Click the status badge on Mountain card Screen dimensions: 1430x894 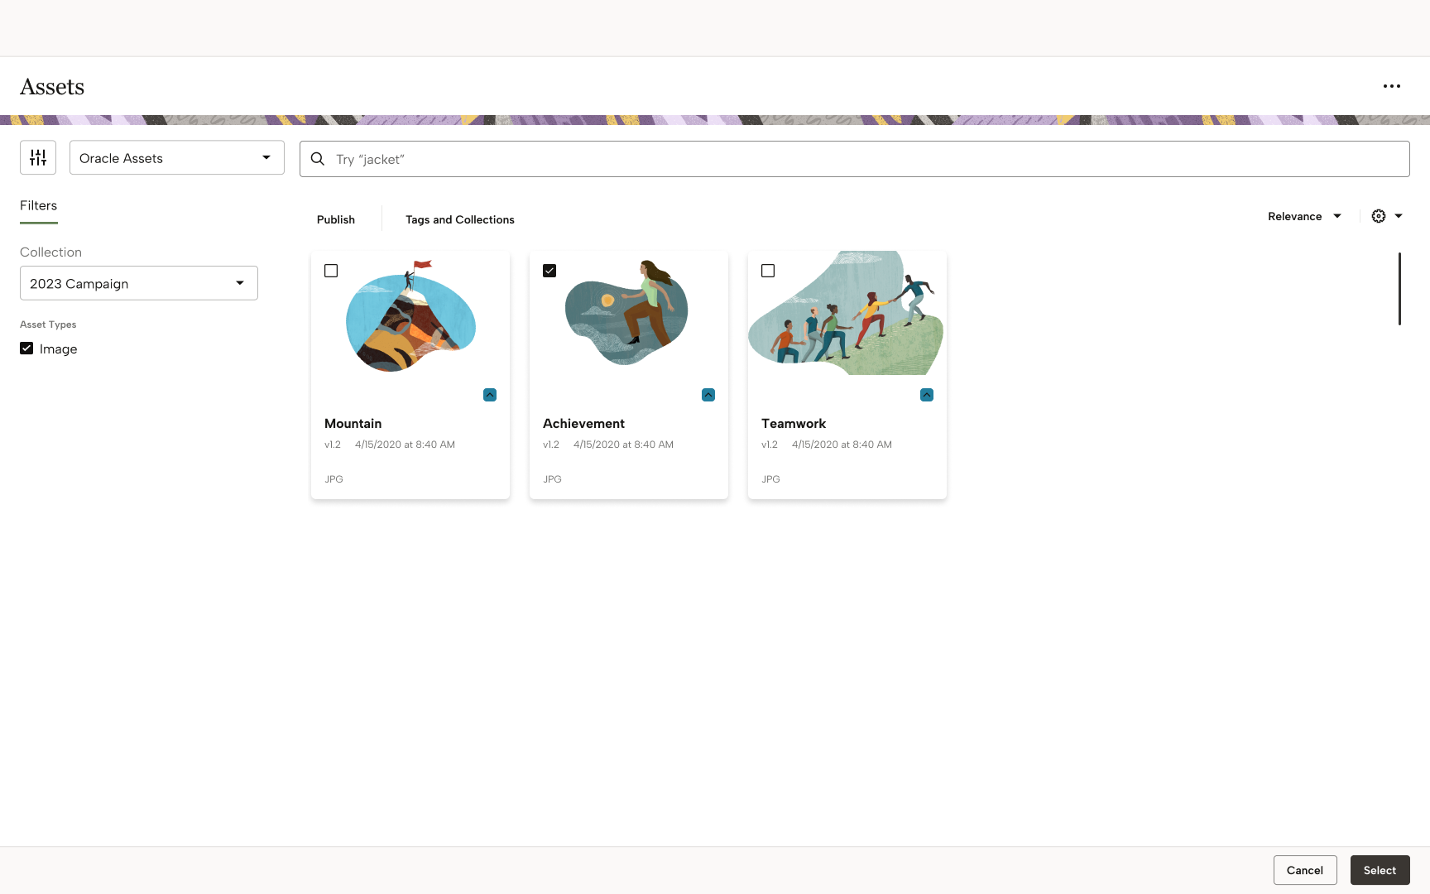pos(490,395)
